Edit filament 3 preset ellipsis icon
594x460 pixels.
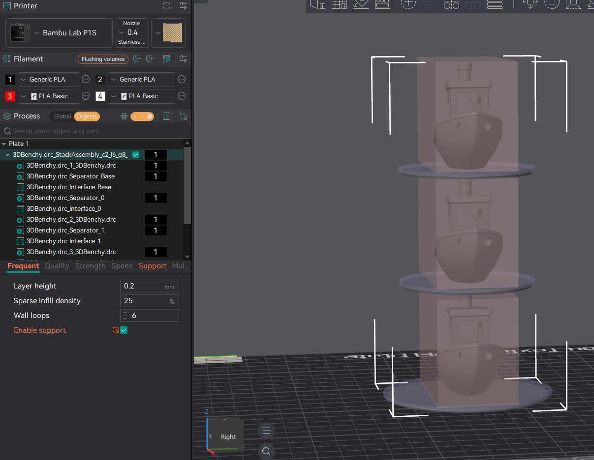tap(86, 96)
